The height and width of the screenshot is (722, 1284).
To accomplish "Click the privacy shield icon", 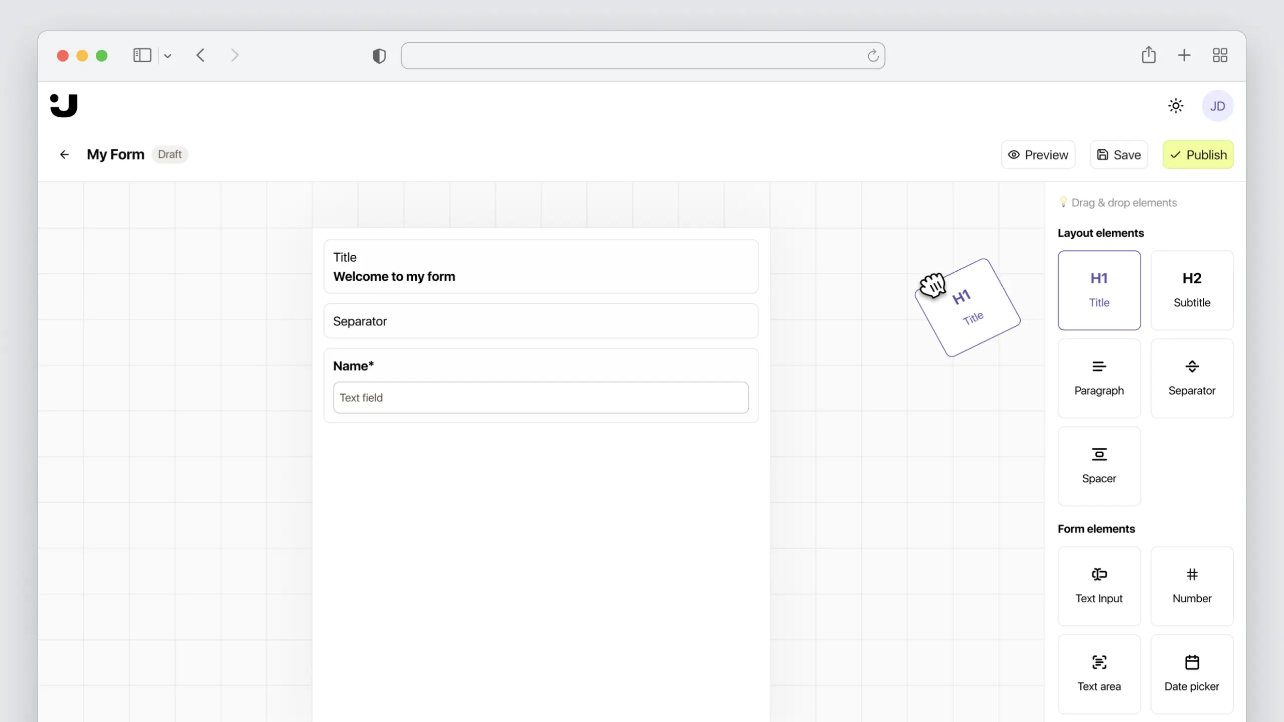I will [379, 56].
